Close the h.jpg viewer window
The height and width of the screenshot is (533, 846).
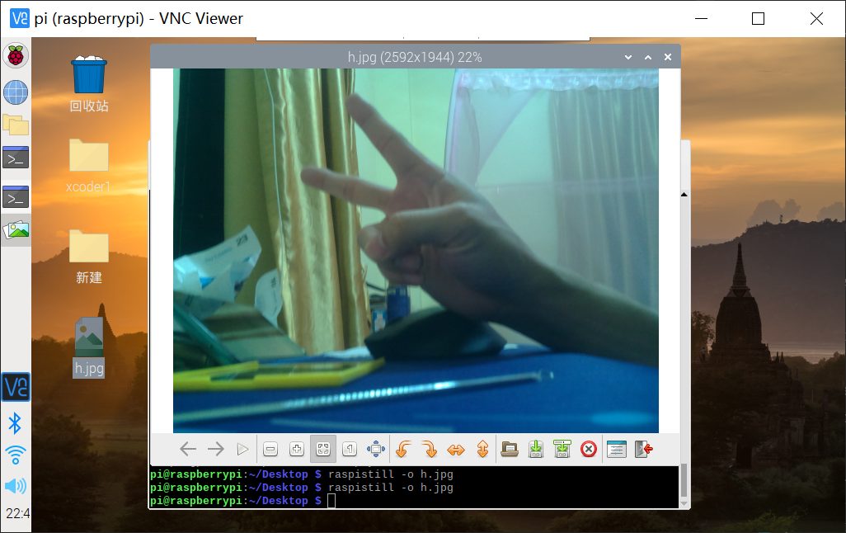668,57
